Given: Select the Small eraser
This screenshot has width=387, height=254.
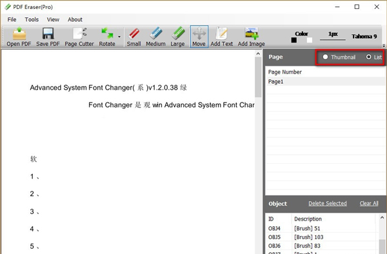Looking at the screenshot, I should pyautogui.click(x=134, y=34).
